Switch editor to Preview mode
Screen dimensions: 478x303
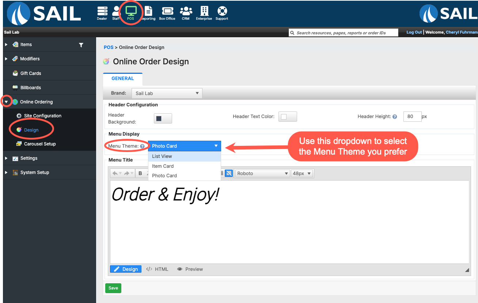coord(190,269)
